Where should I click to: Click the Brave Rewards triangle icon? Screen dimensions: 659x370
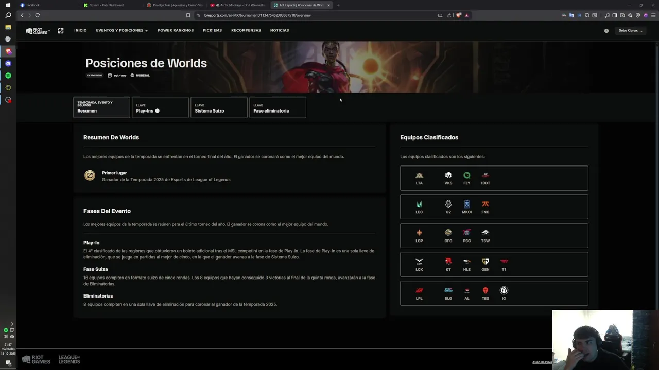point(467,15)
